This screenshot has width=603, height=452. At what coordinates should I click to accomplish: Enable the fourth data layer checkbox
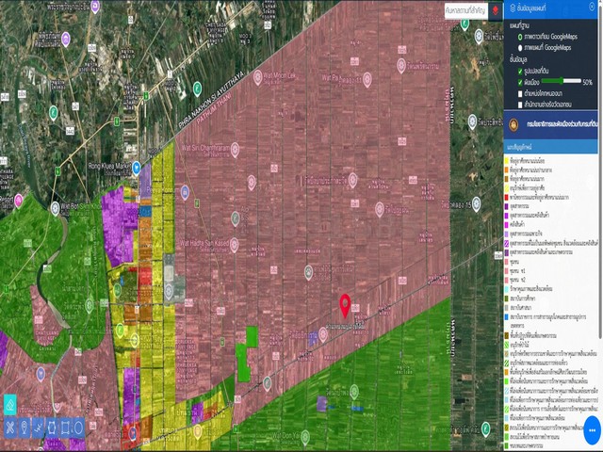519,104
